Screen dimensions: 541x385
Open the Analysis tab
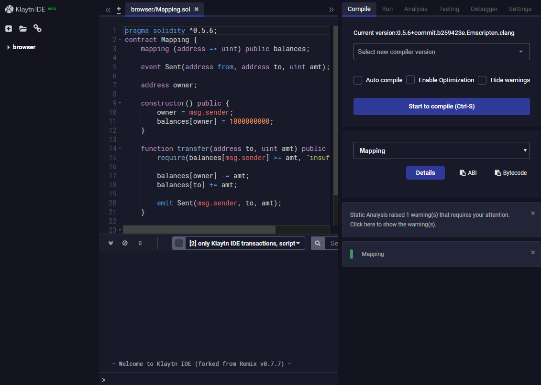pyautogui.click(x=416, y=9)
